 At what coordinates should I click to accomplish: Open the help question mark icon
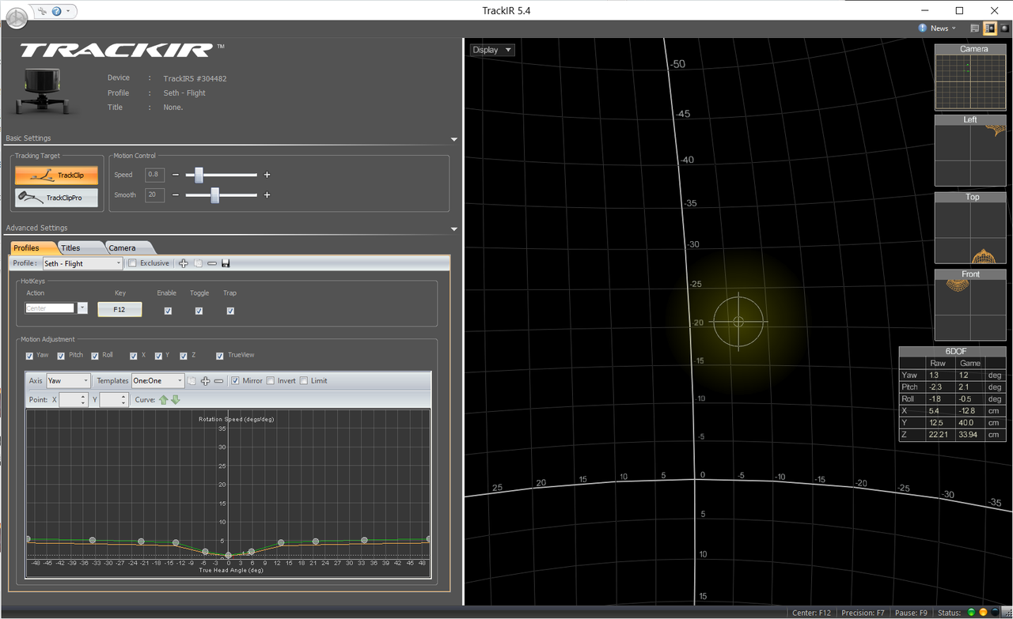[x=56, y=11]
